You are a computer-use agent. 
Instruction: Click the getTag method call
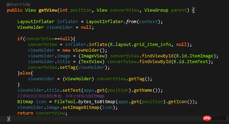tap(137, 79)
